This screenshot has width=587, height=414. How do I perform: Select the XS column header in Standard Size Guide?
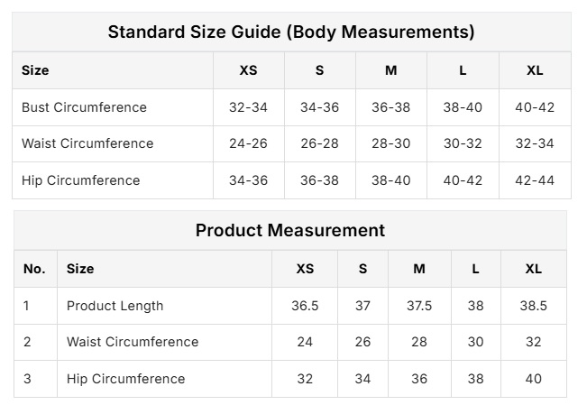pyautogui.click(x=248, y=70)
